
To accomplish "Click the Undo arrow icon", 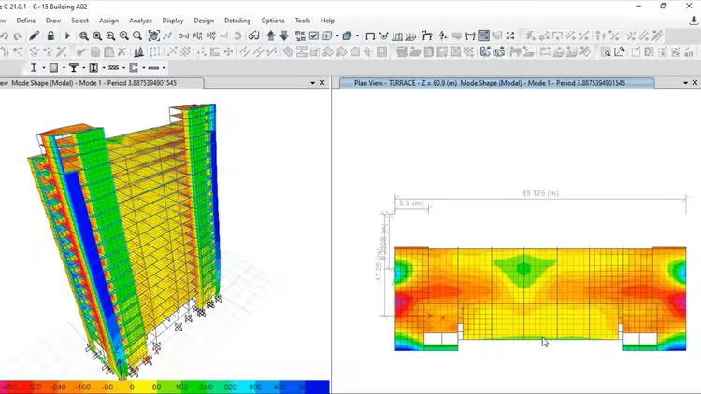I will click(5, 35).
